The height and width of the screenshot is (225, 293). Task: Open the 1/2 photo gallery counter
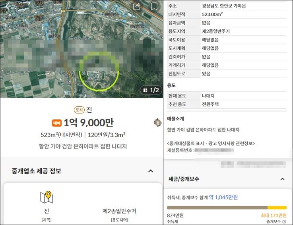pyautogui.click(x=151, y=90)
